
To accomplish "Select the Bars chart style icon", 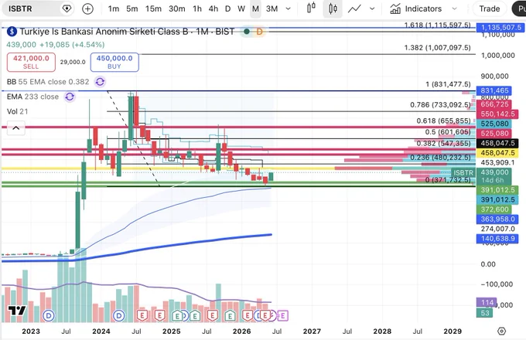I will tap(311, 8).
